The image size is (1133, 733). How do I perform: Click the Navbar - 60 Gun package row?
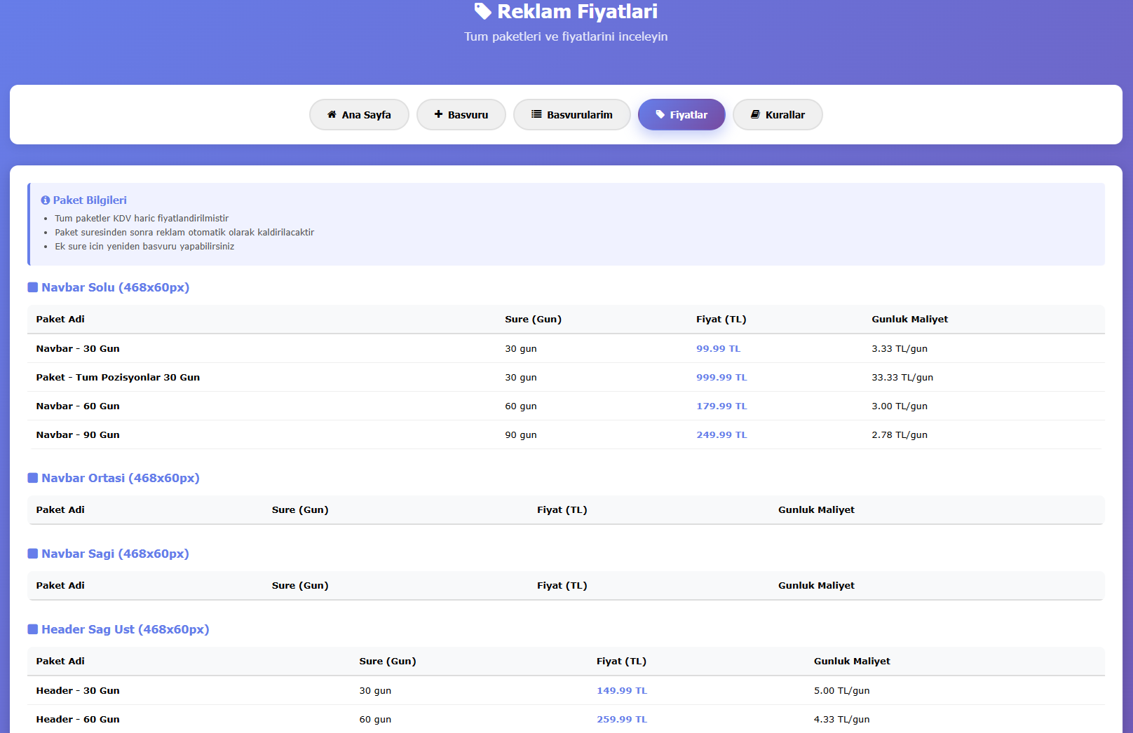pyautogui.click(x=78, y=406)
